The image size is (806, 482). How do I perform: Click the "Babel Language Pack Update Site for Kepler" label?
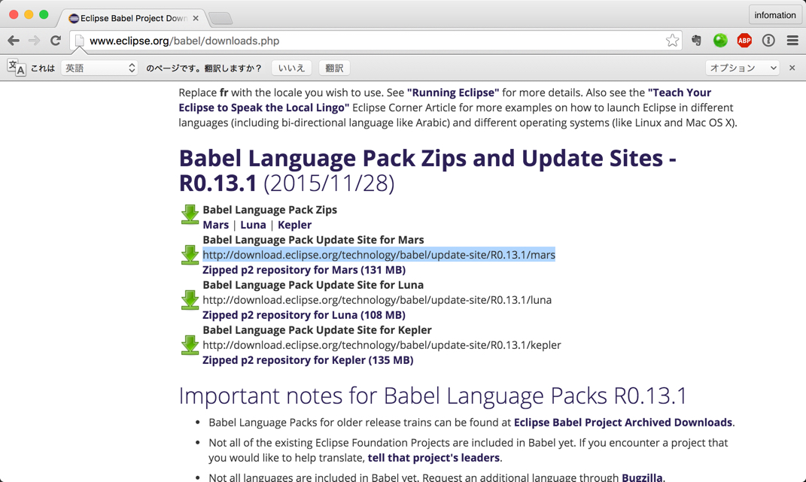[x=317, y=330]
